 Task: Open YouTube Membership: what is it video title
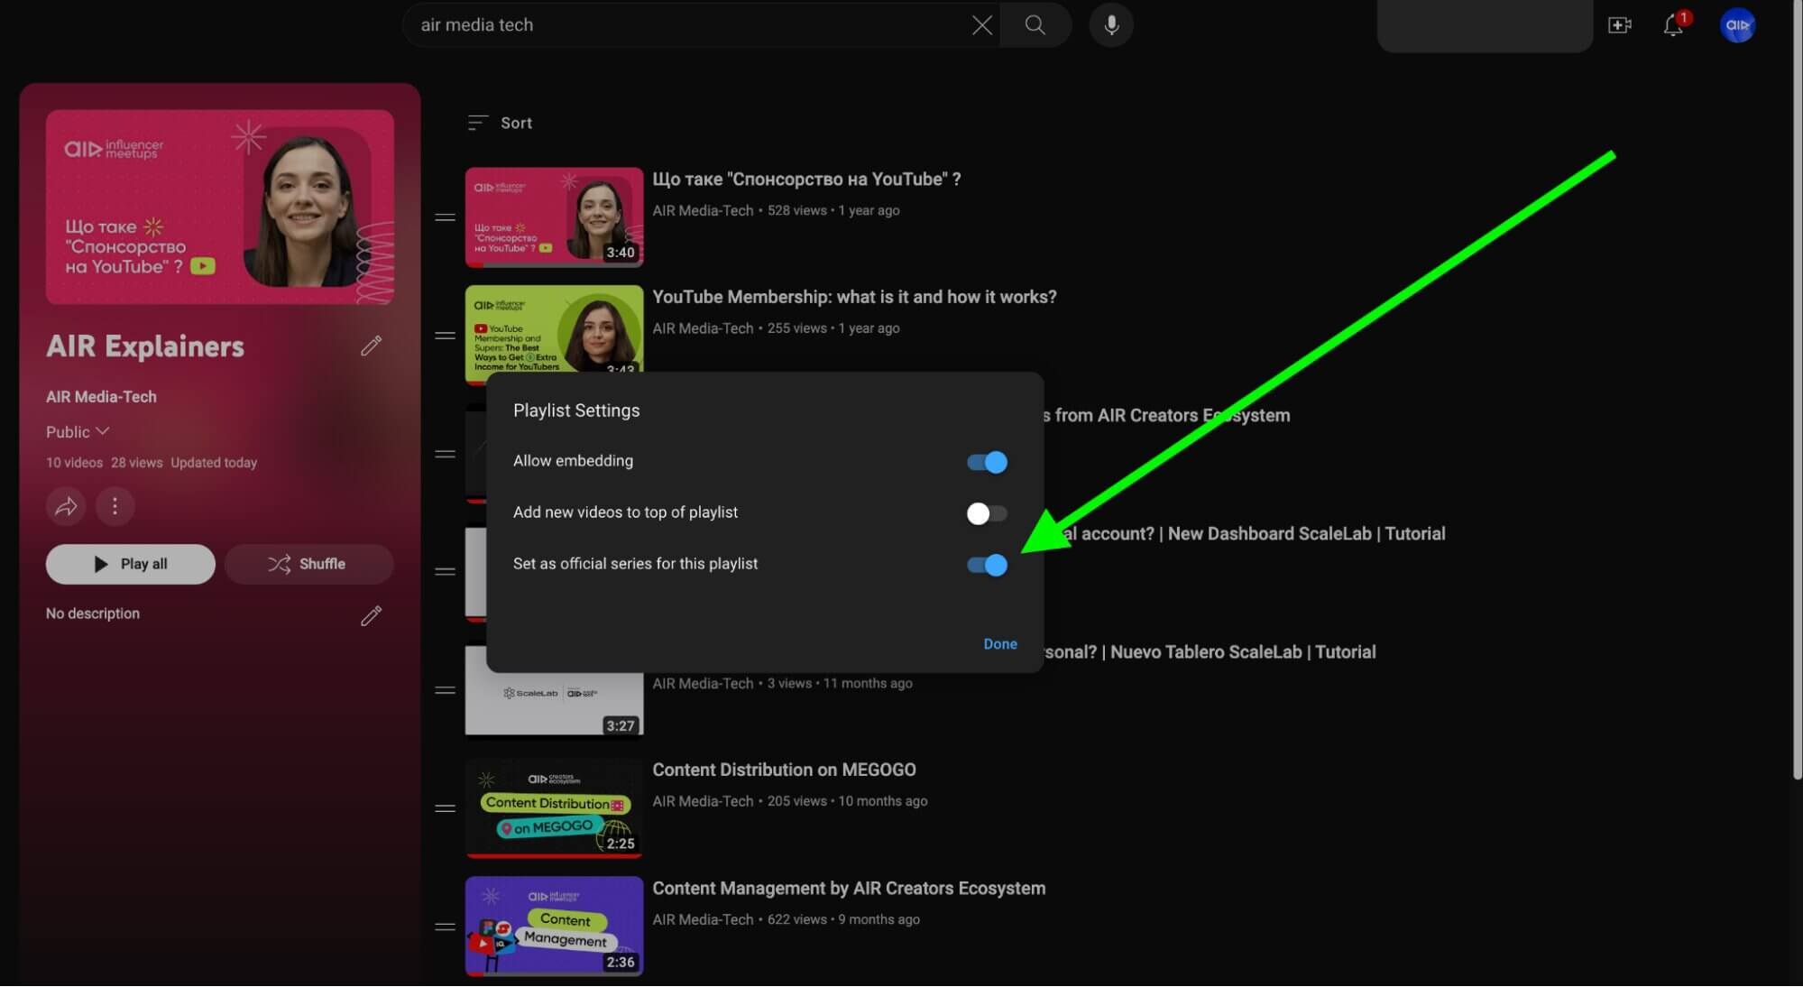coord(854,297)
